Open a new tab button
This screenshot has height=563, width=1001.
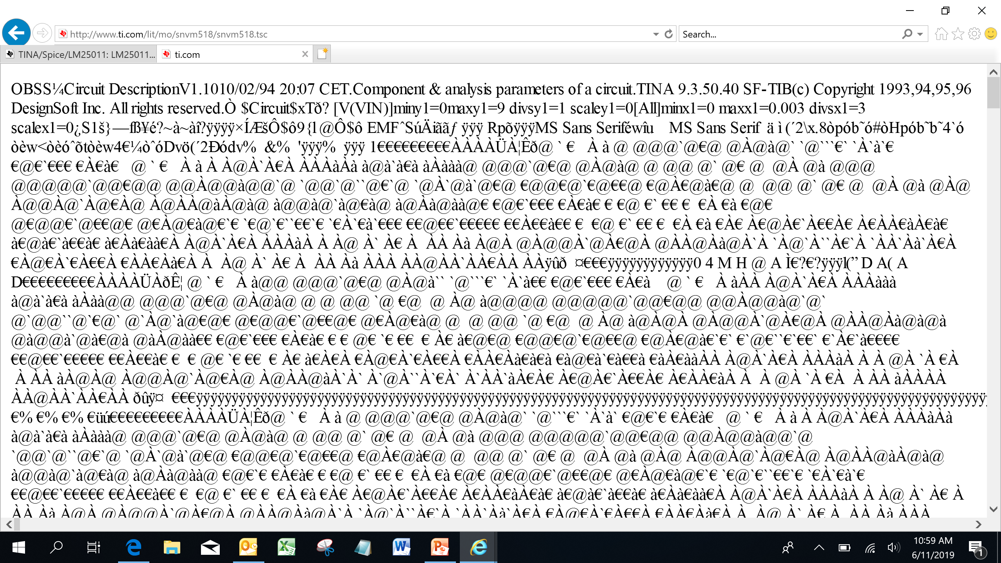(322, 54)
